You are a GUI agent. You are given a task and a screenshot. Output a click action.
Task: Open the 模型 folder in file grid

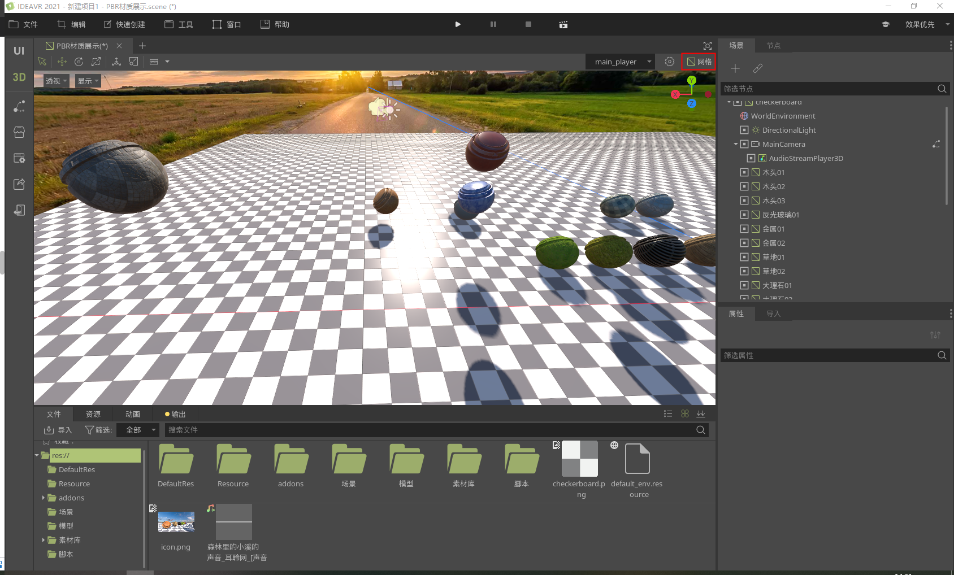point(406,466)
